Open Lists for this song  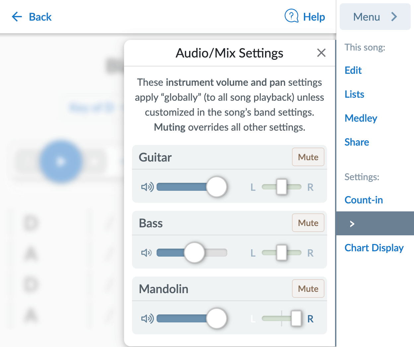pyautogui.click(x=354, y=94)
